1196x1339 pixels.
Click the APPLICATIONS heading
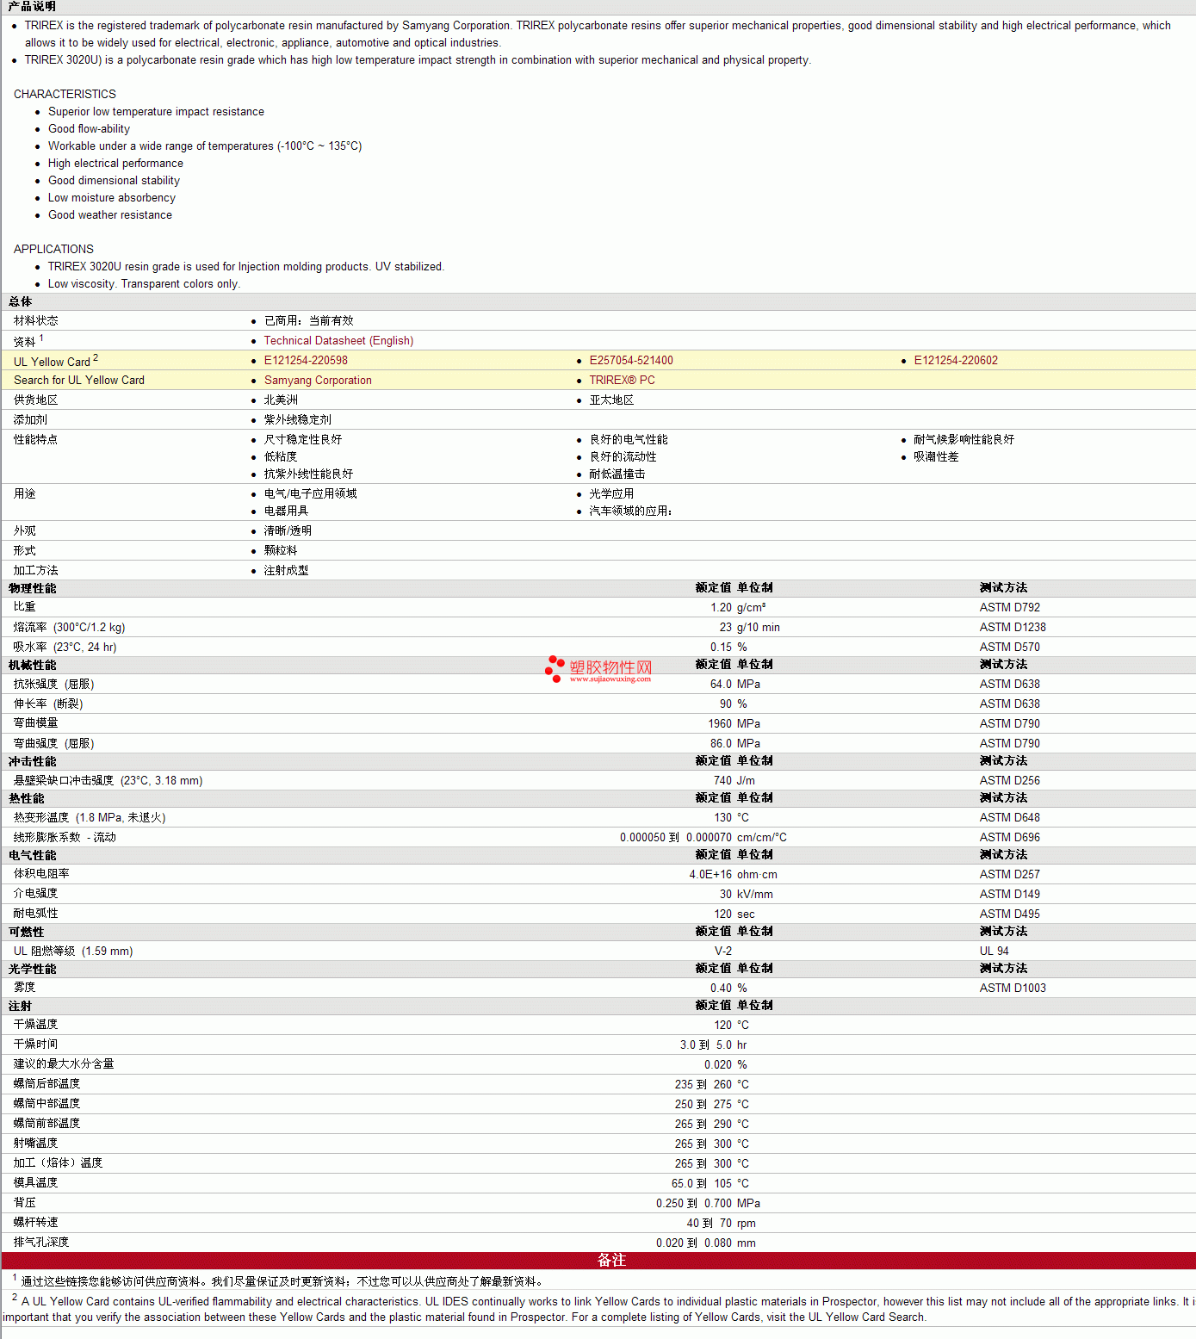[53, 249]
